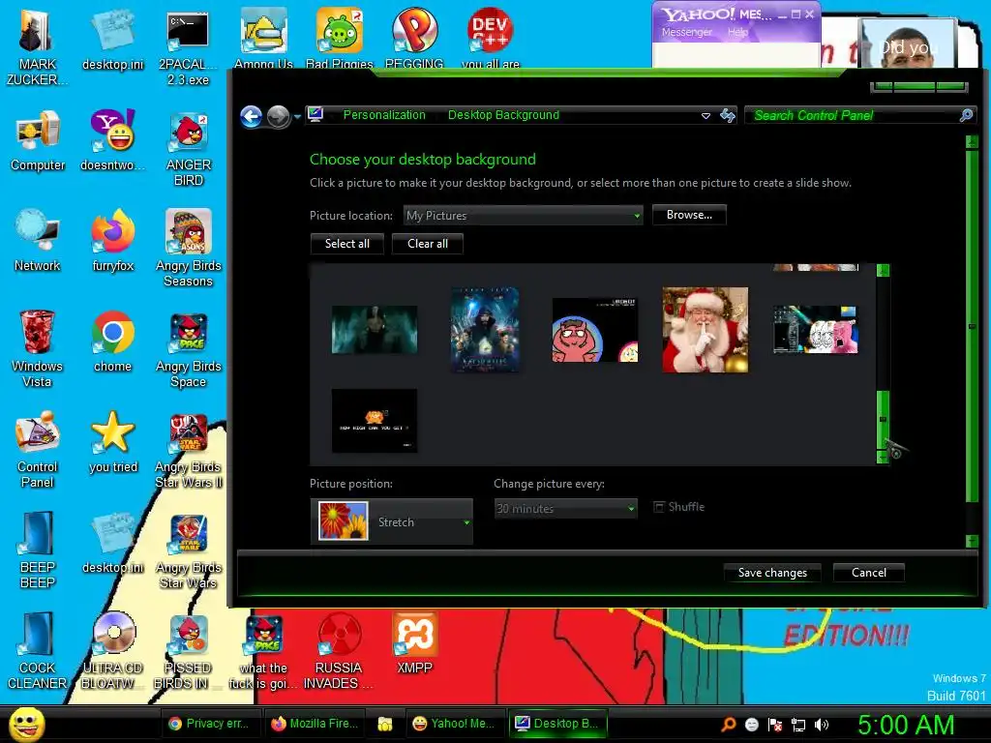Open the Picture position Stretch dropdown

coord(392,521)
